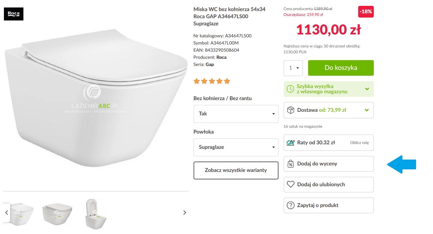Click the Roca brand logo
The image size is (433, 234).
[14, 14]
